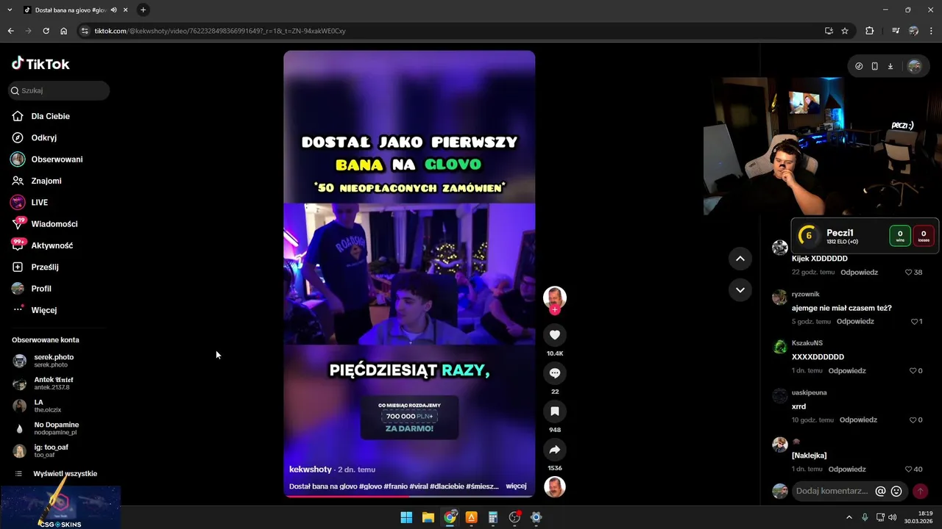Viewport: 942px width, 529px height.
Task: Open ryzownik commenter profile
Action: tap(805, 294)
